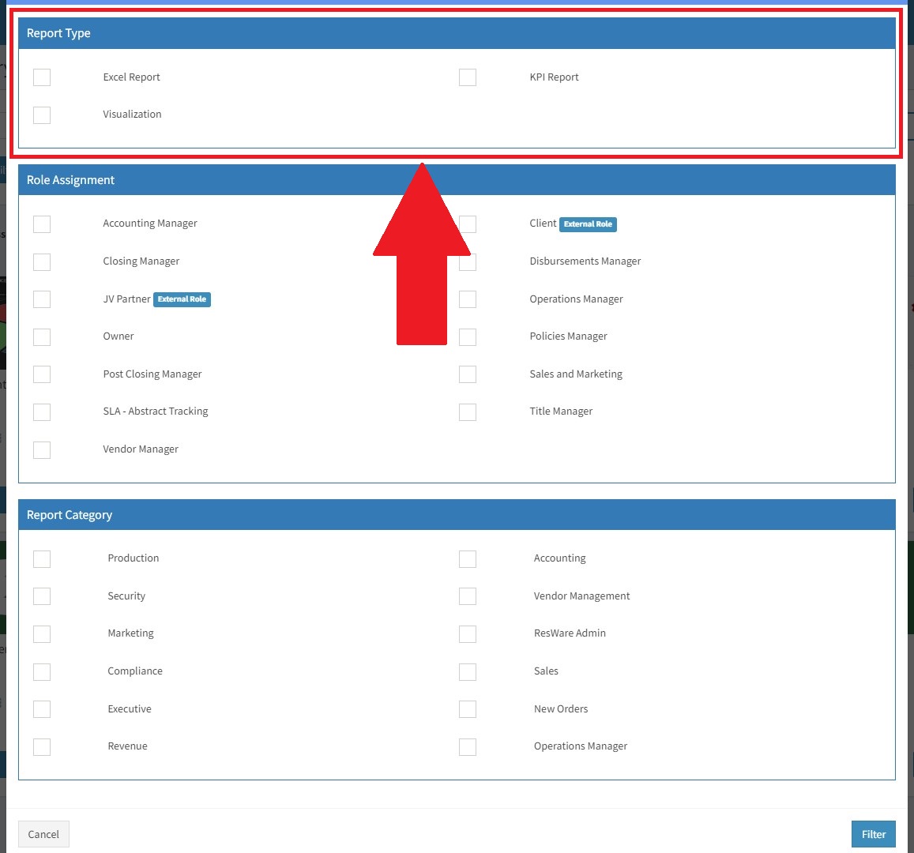Select the SLA - Abstract Tracking role
Viewport: 914px width, 853px height.
pyautogui.click(x=41, y=411)
